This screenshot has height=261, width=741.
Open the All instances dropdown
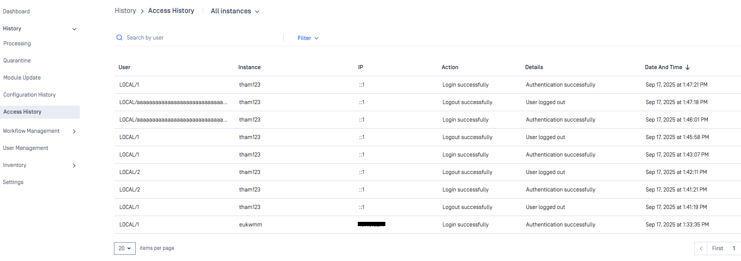[x=235, y=11]
